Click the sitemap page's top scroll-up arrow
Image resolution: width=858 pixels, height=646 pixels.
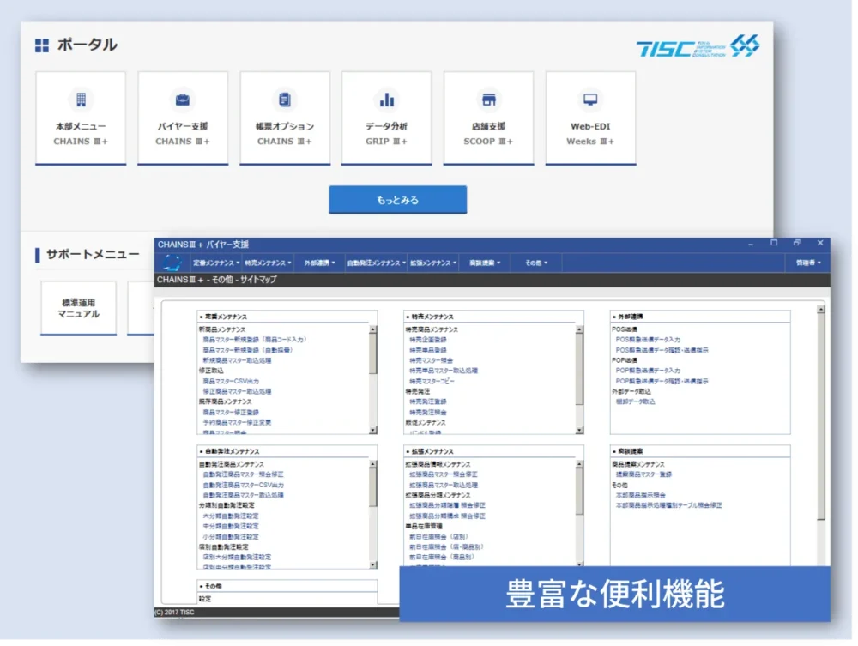coord(821,310)
